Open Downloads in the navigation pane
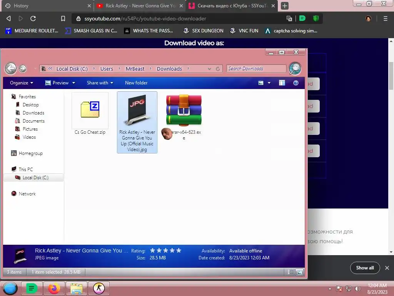 [x=33, y=113]
